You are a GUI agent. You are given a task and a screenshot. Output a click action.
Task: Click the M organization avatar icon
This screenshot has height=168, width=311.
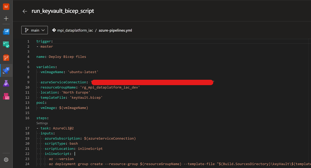(6, 6)
